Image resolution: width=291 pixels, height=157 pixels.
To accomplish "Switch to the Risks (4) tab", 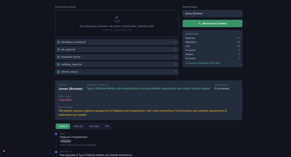I will [78, 126].
